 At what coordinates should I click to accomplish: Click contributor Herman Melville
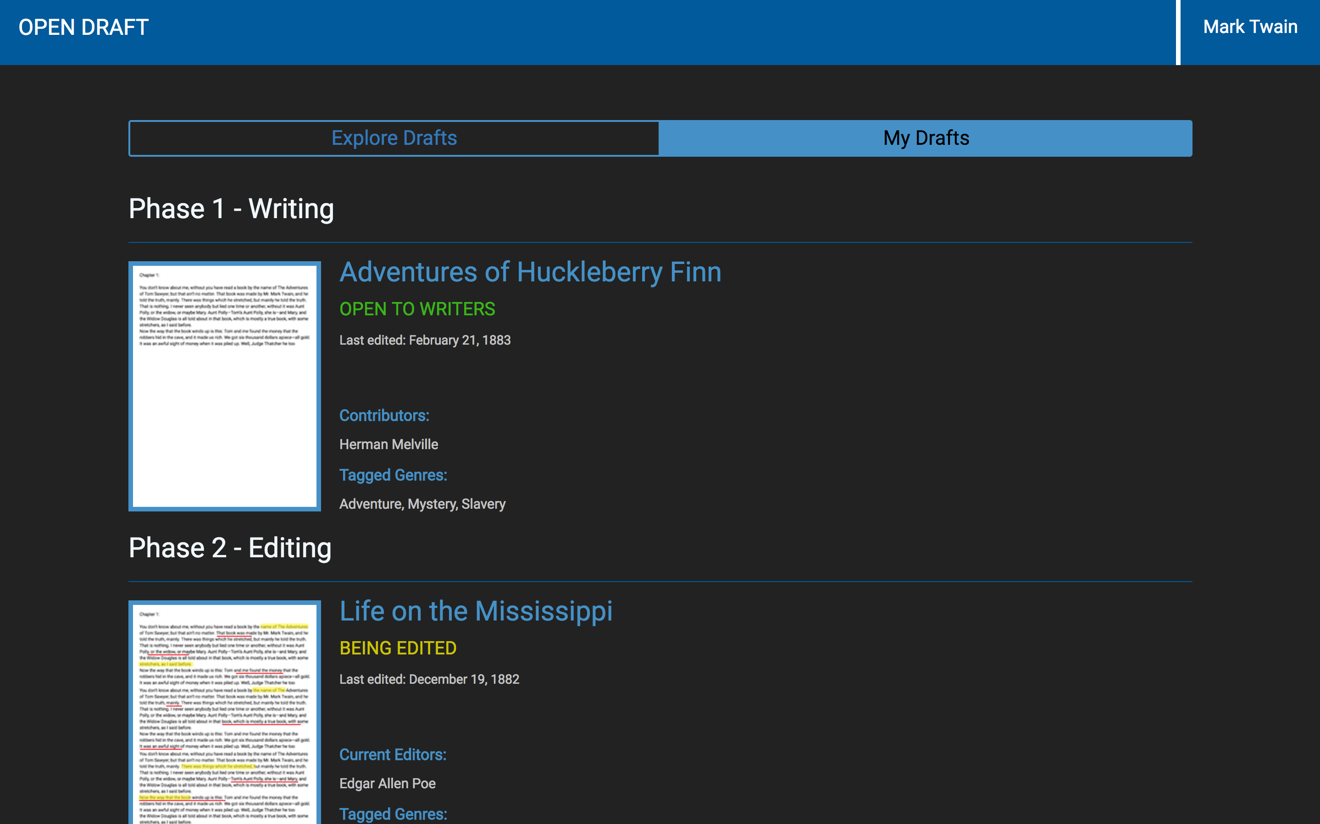388,444
